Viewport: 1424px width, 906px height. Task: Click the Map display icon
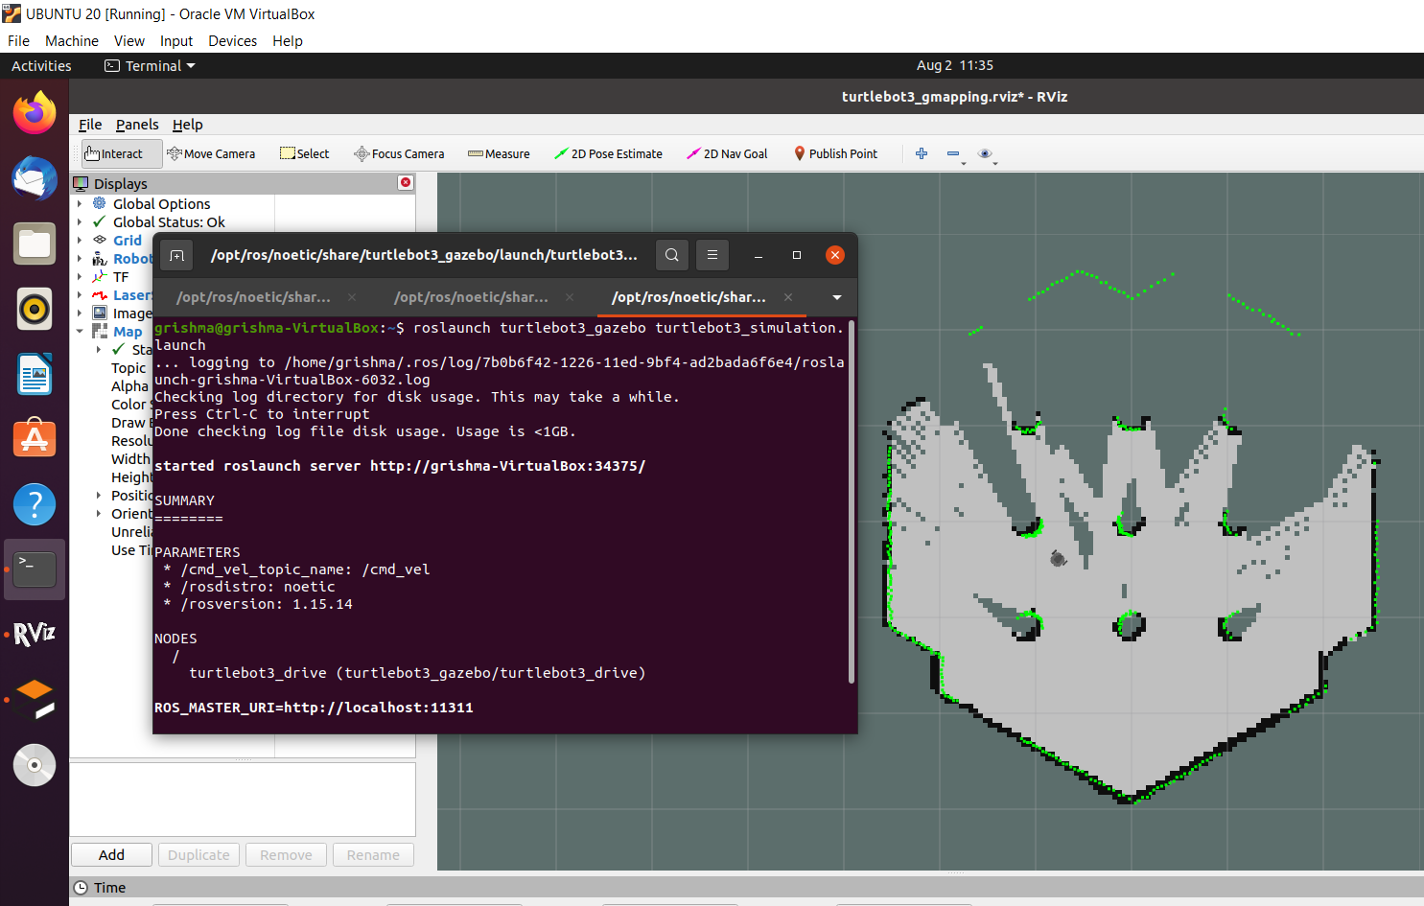100,331
